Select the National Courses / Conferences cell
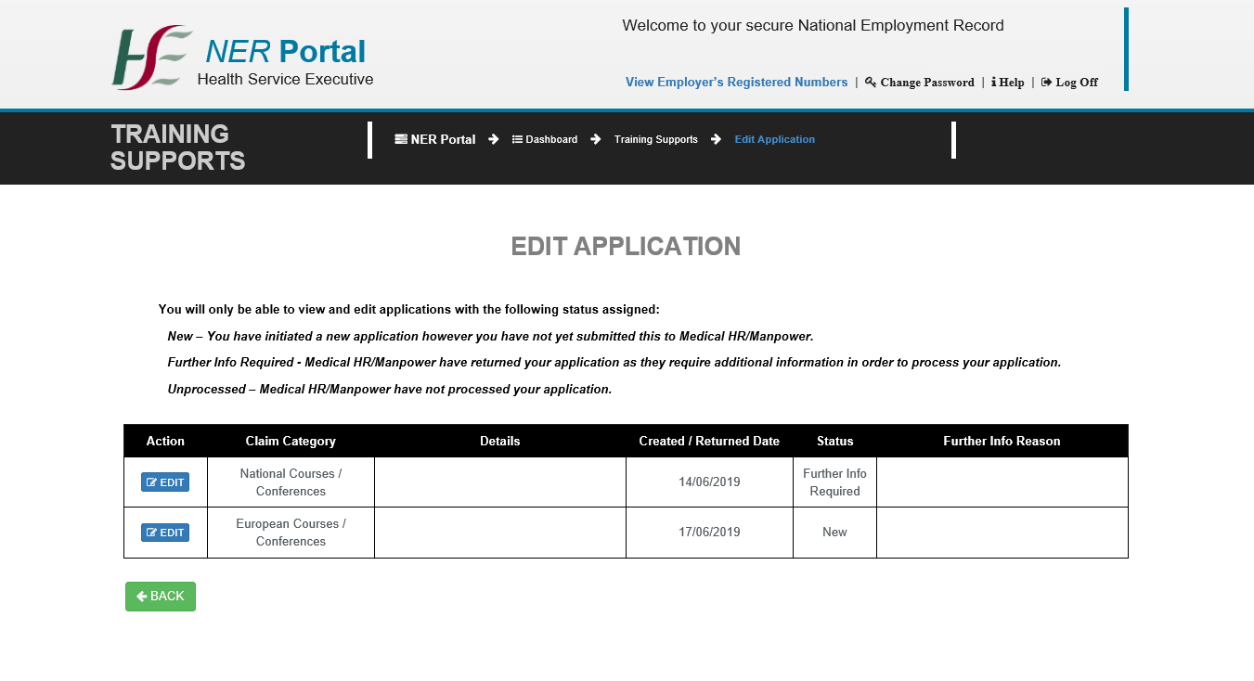The height and width of the screenshot is (681, 1254). (291, 482)
